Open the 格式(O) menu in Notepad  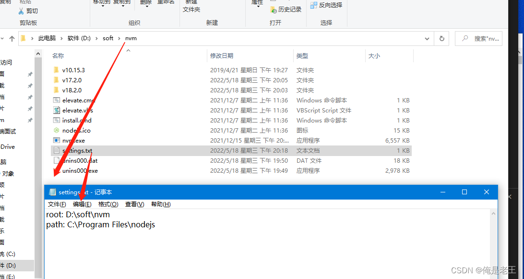[x=108, y=204]
